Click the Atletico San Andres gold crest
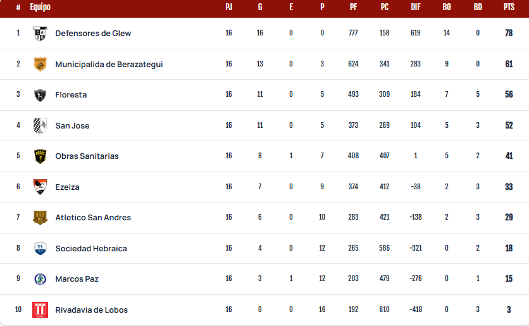Screen dimensions: 529x326 [40, 218]
